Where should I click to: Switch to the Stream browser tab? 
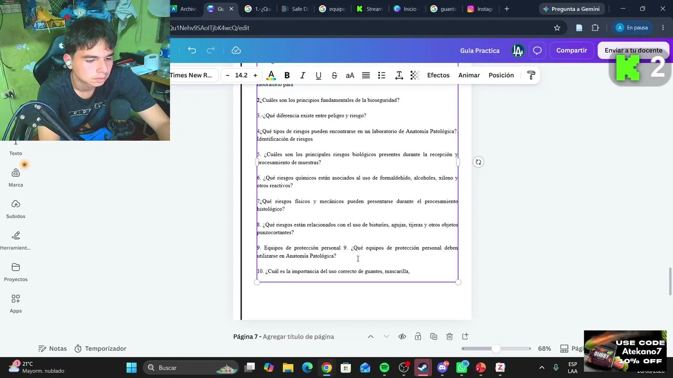pos(369,9)
